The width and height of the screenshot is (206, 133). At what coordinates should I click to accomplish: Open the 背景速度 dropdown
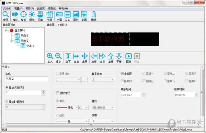tap(103, 80)
